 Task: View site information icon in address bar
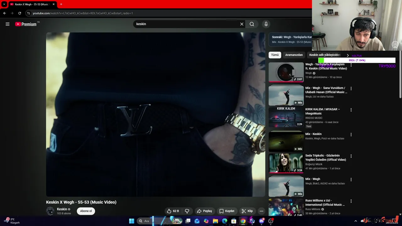pyautogui.click(x=29, y=13)
